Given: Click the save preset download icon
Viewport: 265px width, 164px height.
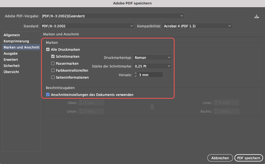Looking at the screenshot, I should coord(256,16).
